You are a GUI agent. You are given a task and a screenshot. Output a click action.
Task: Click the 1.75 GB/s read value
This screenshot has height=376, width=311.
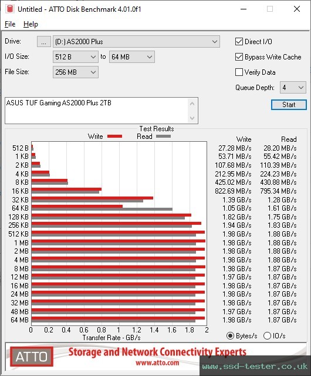(x=282, y=217)
